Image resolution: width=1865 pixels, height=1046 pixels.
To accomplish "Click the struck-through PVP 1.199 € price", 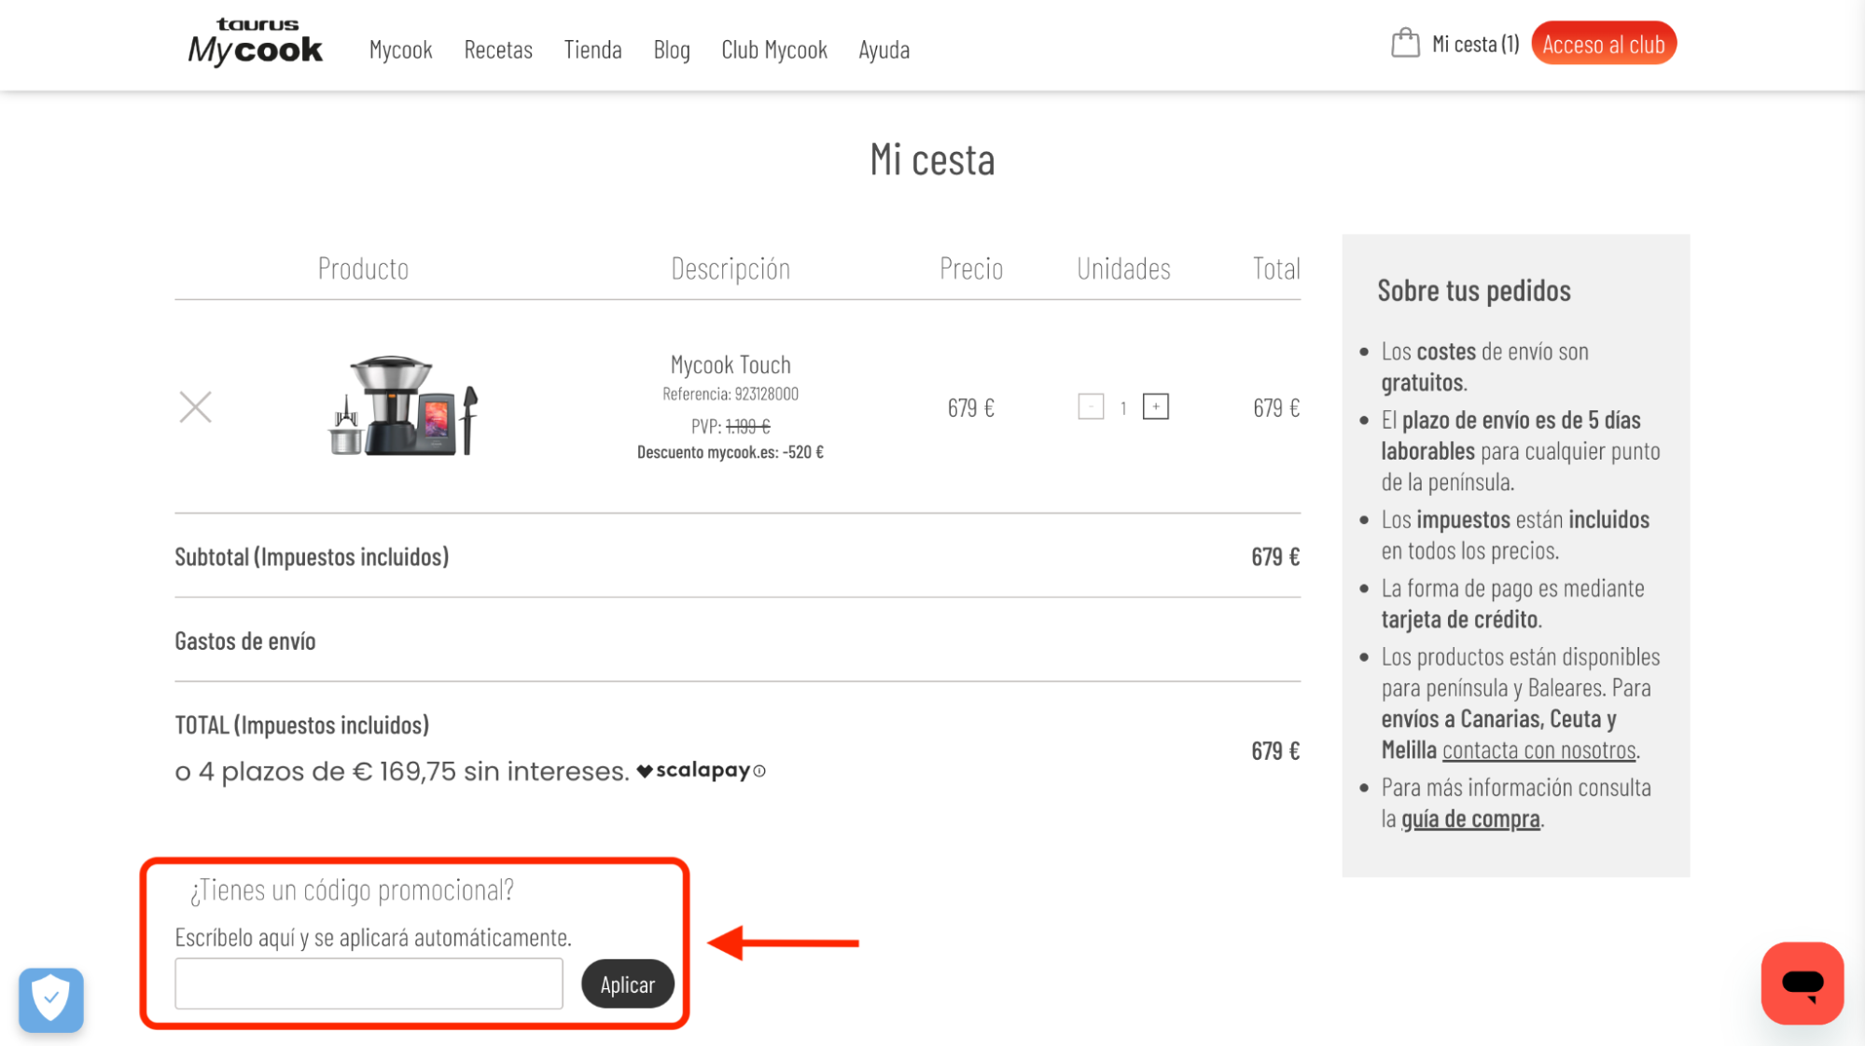I will pyautogui.click(x=747, y=426).
